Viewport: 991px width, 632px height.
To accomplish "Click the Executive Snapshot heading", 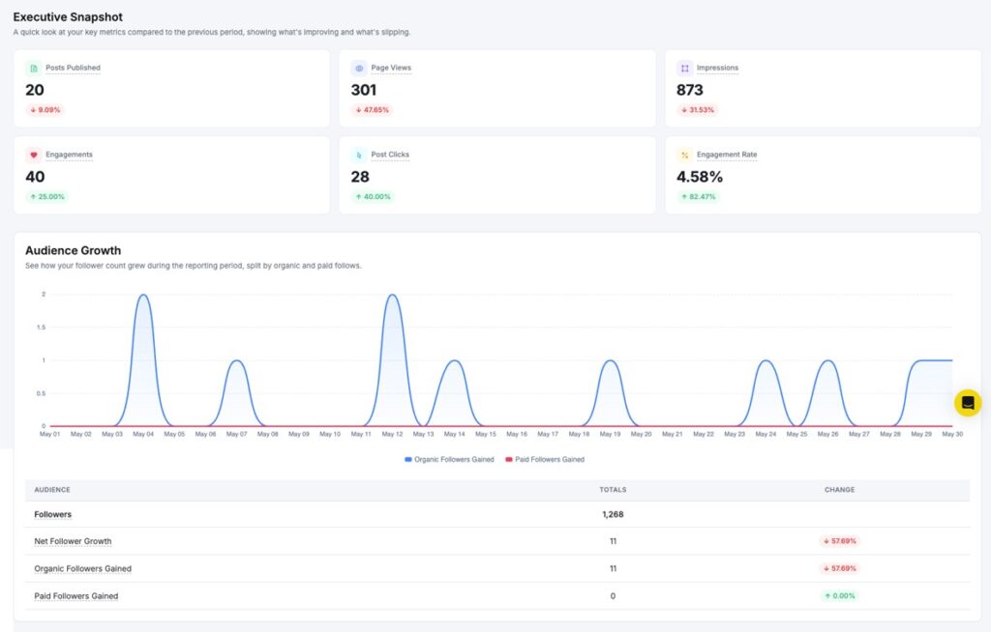I will tap(68, 17).
